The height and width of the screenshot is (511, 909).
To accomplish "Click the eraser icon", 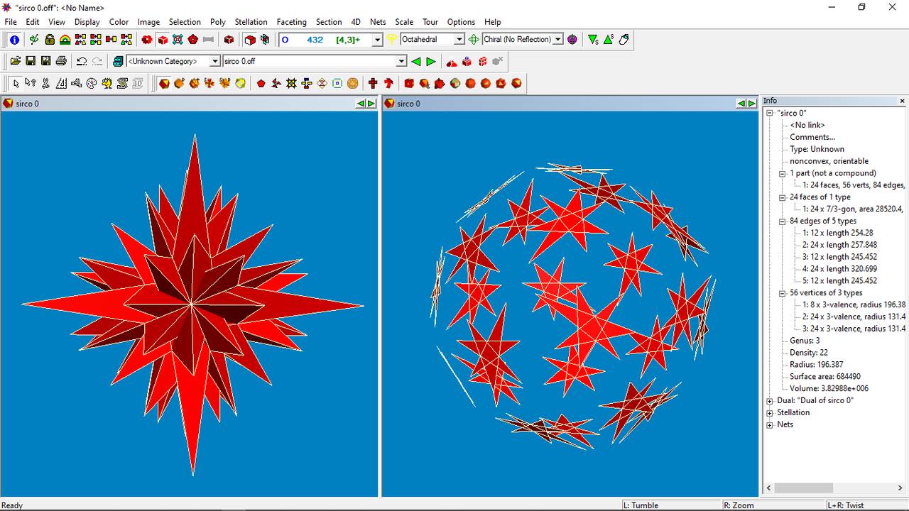I will click(x=624, y=40).
